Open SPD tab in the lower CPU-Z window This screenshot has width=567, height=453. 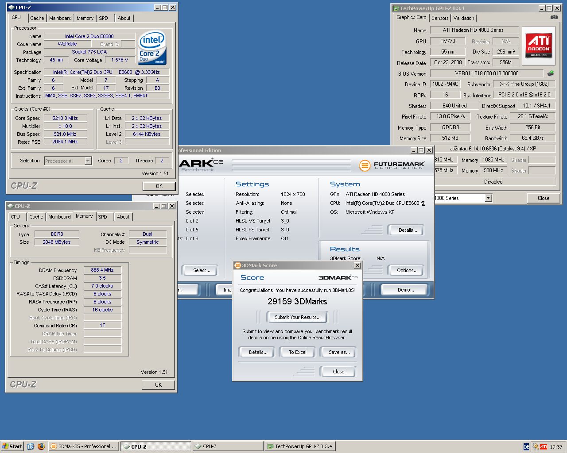pos(102,217)
